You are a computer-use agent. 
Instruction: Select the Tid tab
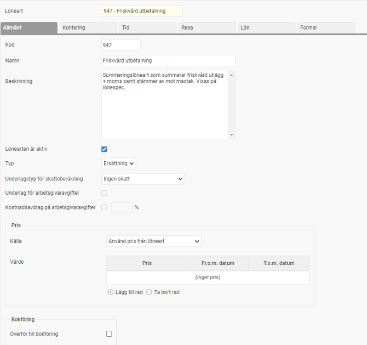click(148, 27)
